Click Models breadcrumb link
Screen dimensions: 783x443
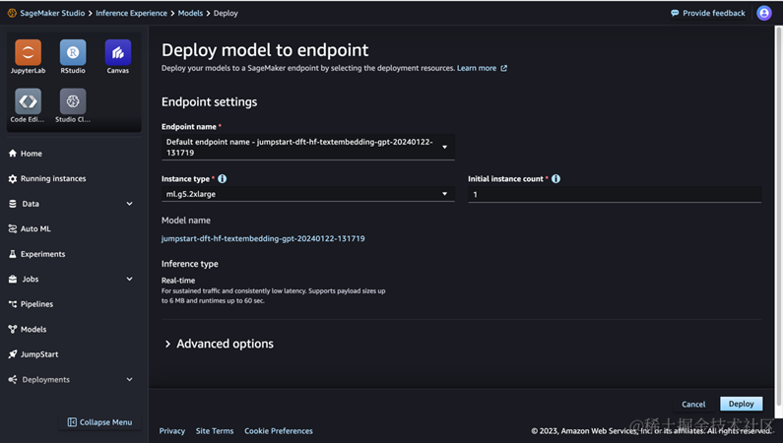coord(190,13)
